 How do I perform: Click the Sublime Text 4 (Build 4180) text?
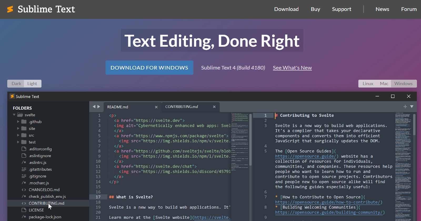[x=233, y=68]
